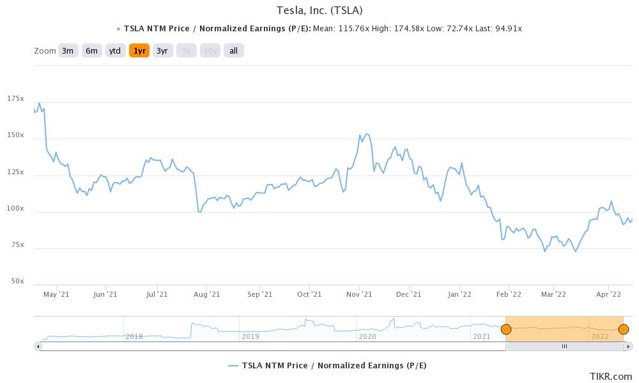Image resolution: width=639 pixels, height=383 pixels.
Task: Click the left orange navigator handle
Action: tap(505, 329)
